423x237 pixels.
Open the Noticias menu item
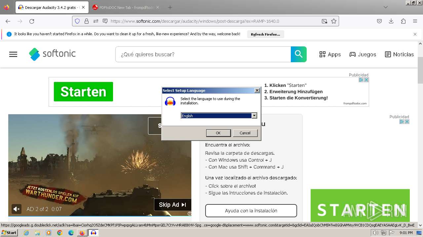coord(399,54)
